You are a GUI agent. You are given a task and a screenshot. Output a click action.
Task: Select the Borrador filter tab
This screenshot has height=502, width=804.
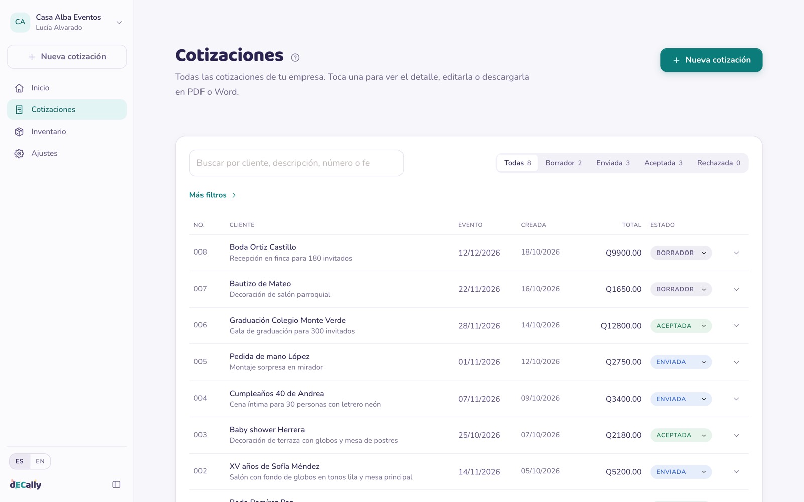point(563,163)
